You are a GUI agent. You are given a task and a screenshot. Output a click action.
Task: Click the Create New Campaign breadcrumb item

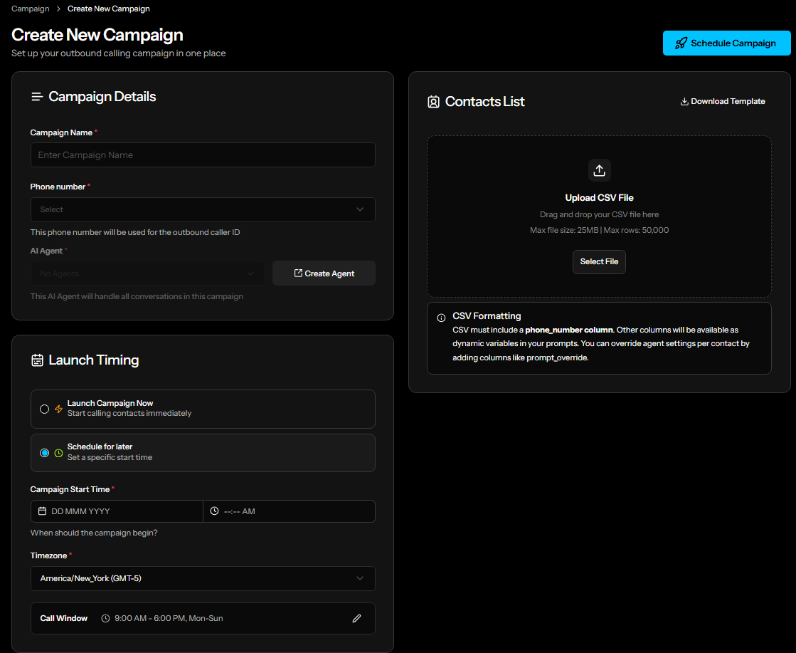[108, 9]
